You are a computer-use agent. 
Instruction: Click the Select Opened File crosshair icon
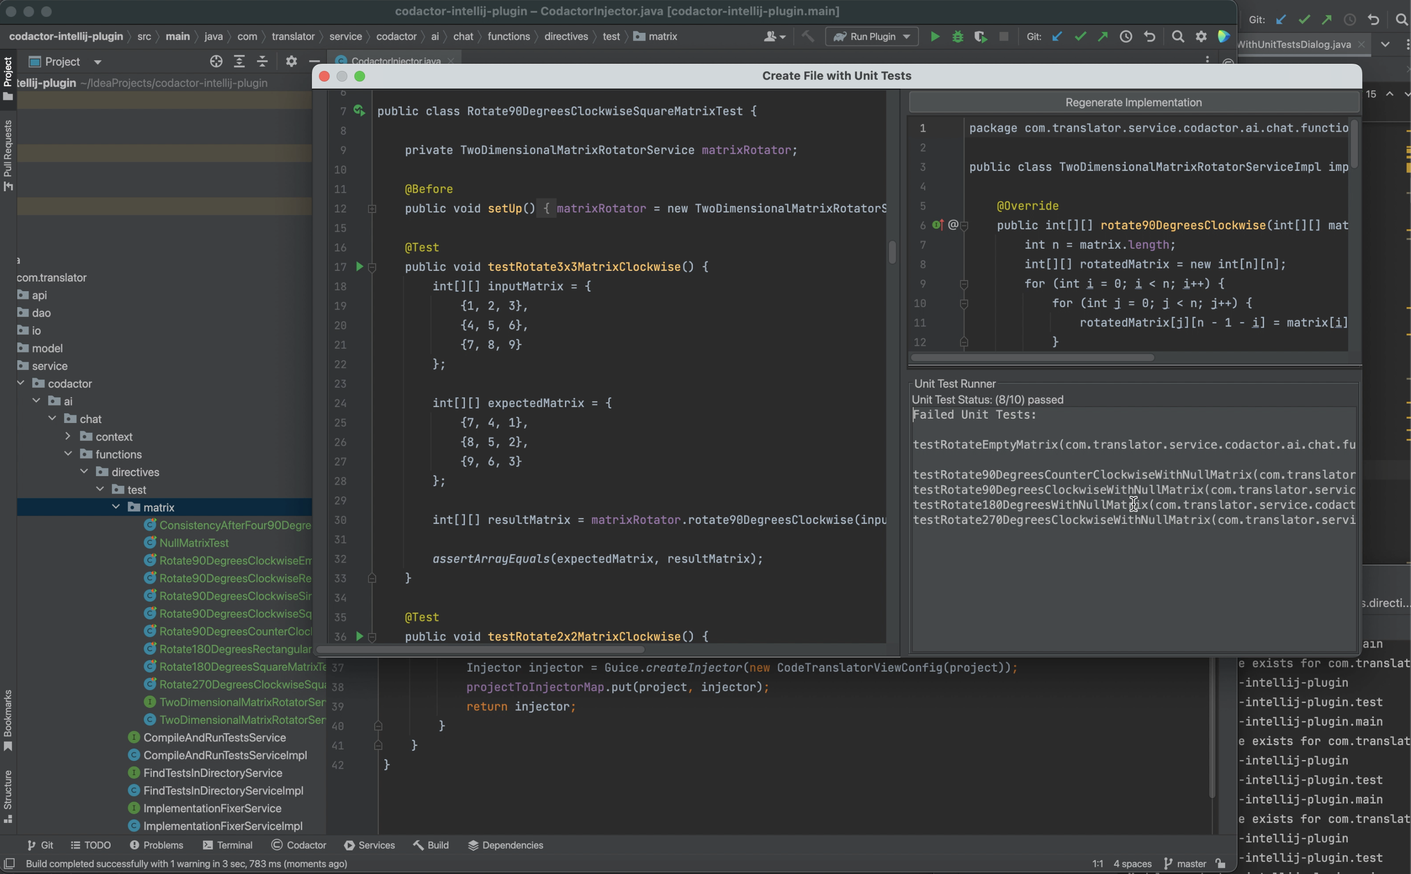[x=216, y=61]
